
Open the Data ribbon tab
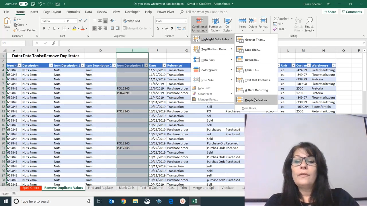[88, 12]
